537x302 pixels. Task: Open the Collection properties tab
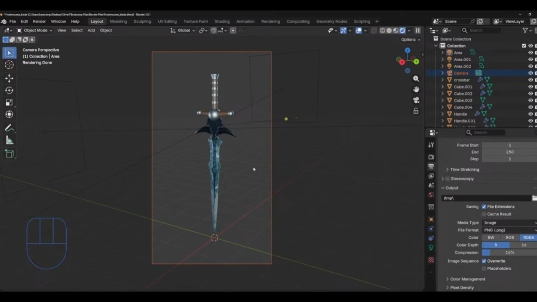(431, 207)
